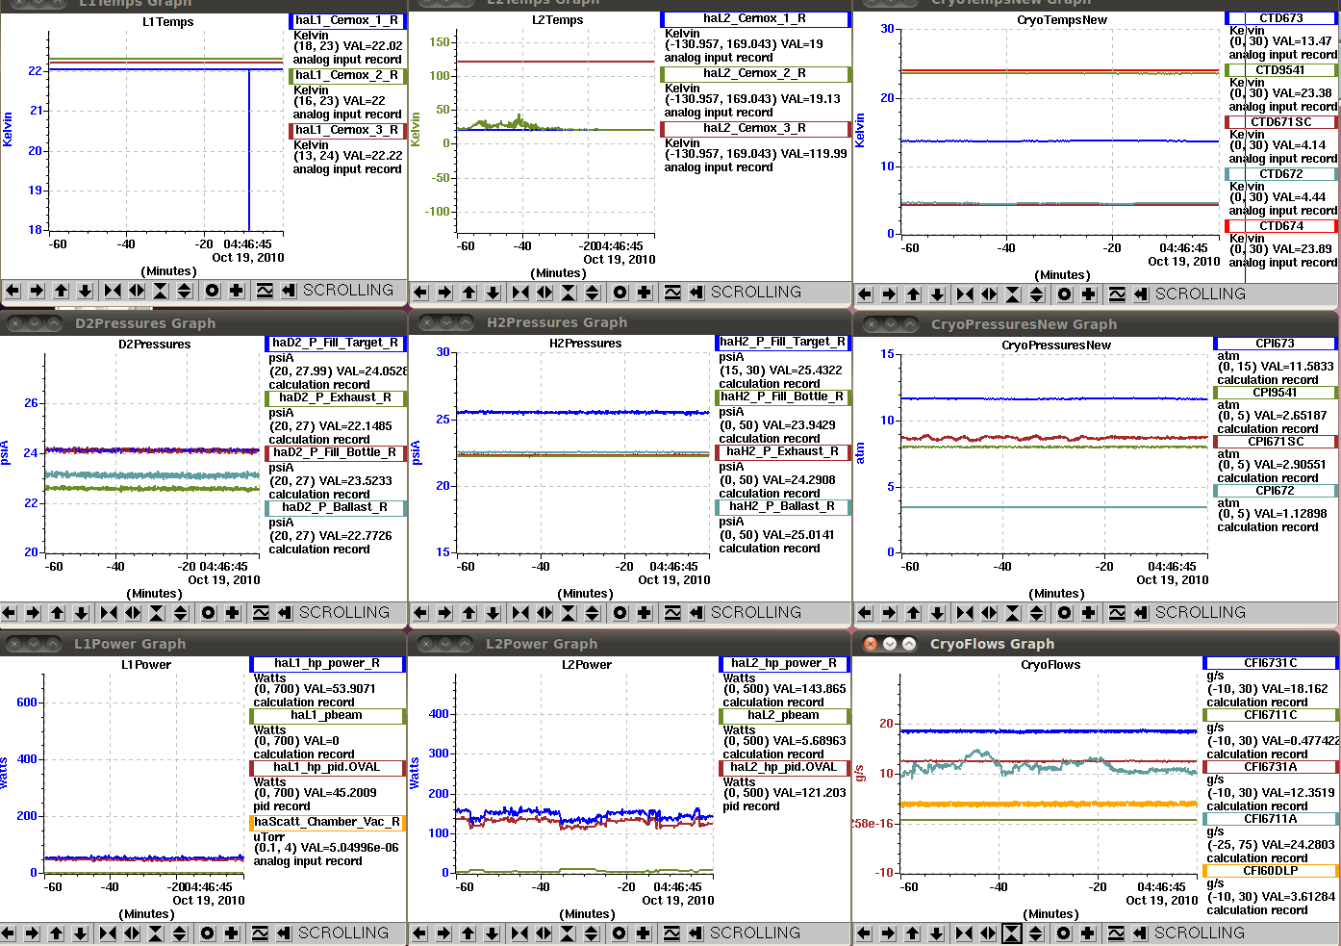
Task: Click the horizontal diamond zoom icon in the L2Temps toolbar
Action: click(544, 293)
